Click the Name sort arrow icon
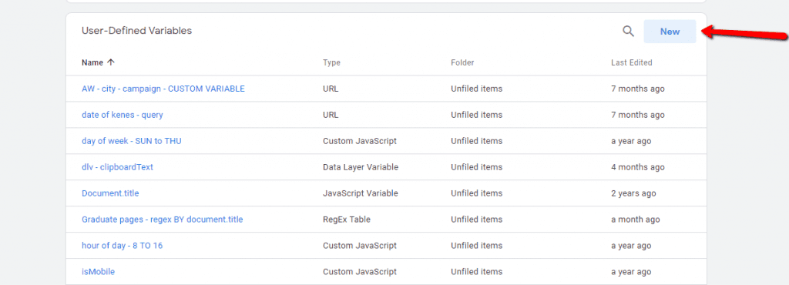 tap(111, 62)
